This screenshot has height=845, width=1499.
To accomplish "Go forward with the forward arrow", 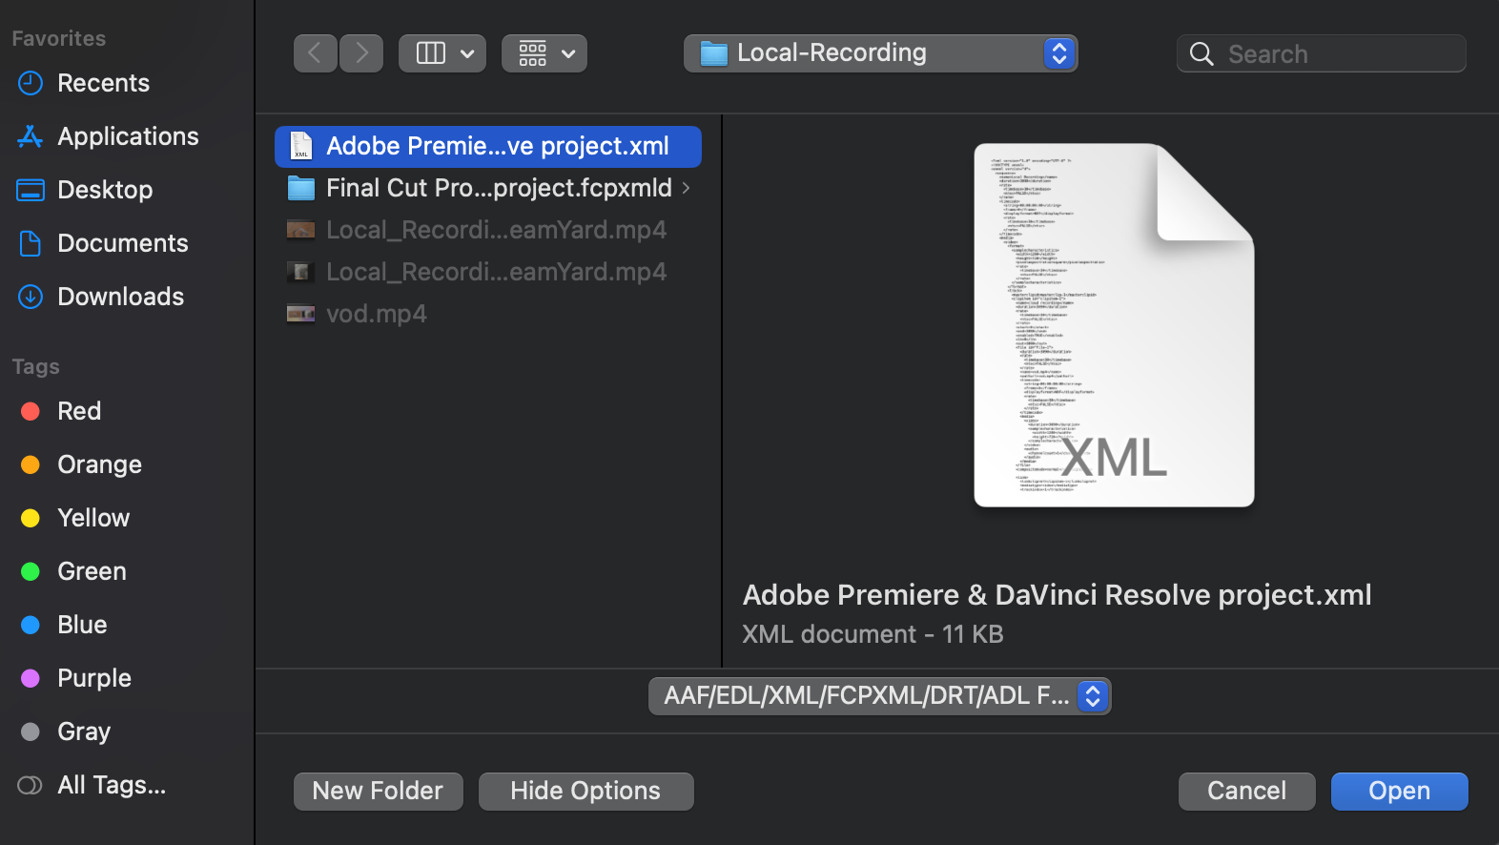I will point(361,53).
